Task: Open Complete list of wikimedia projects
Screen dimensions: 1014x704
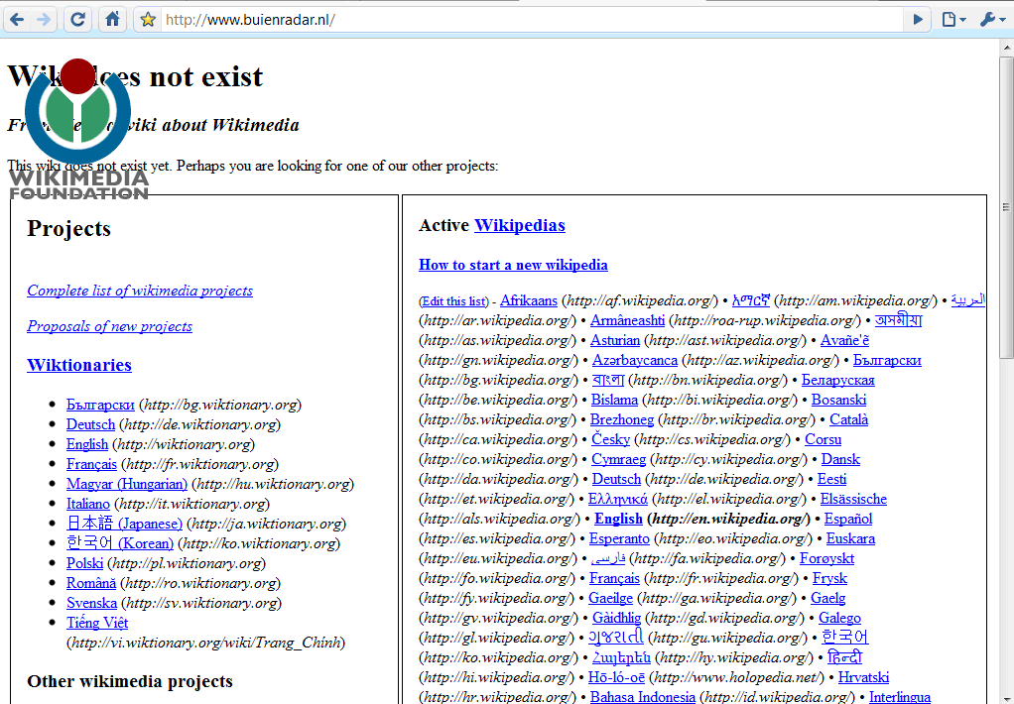Action: click(x=140, y=291)
